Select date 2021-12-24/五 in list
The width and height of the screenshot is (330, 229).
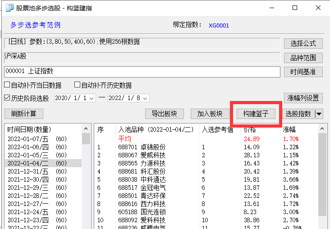[43, 212]
